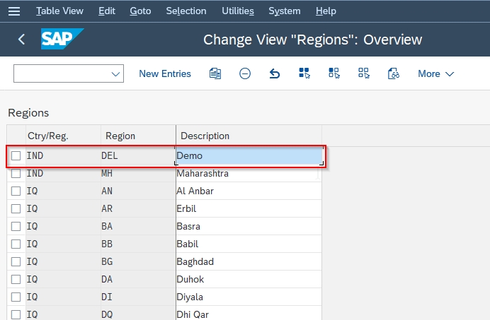This screenshot has width=490, height=320.
Task: Expand the More toolbar options
Action: (x=435, y=74)
